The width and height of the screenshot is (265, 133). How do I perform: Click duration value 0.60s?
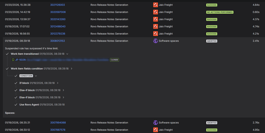point(256,12)
